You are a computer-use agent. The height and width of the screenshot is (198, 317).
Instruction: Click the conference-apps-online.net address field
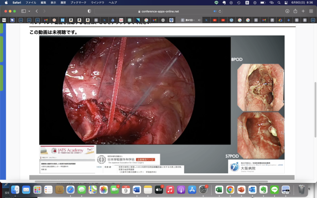(x=158, y=11)
